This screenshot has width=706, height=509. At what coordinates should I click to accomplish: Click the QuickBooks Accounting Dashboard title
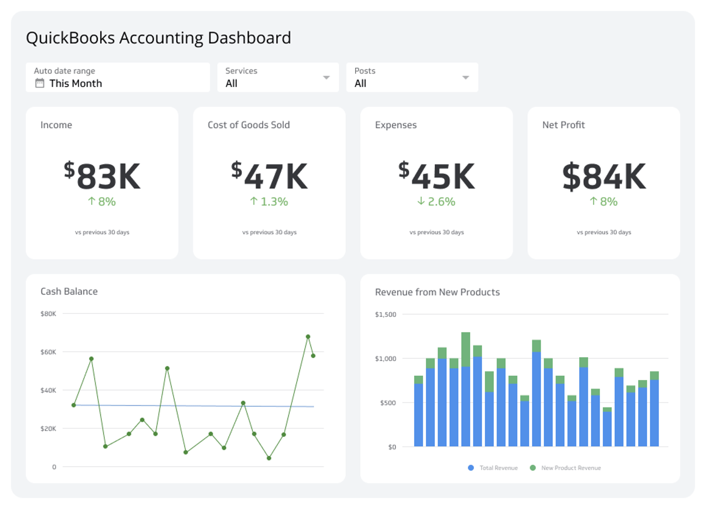click(x=159, y=38)
